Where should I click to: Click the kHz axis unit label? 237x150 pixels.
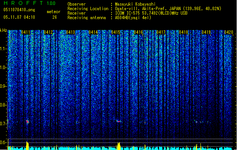[3, 30]
